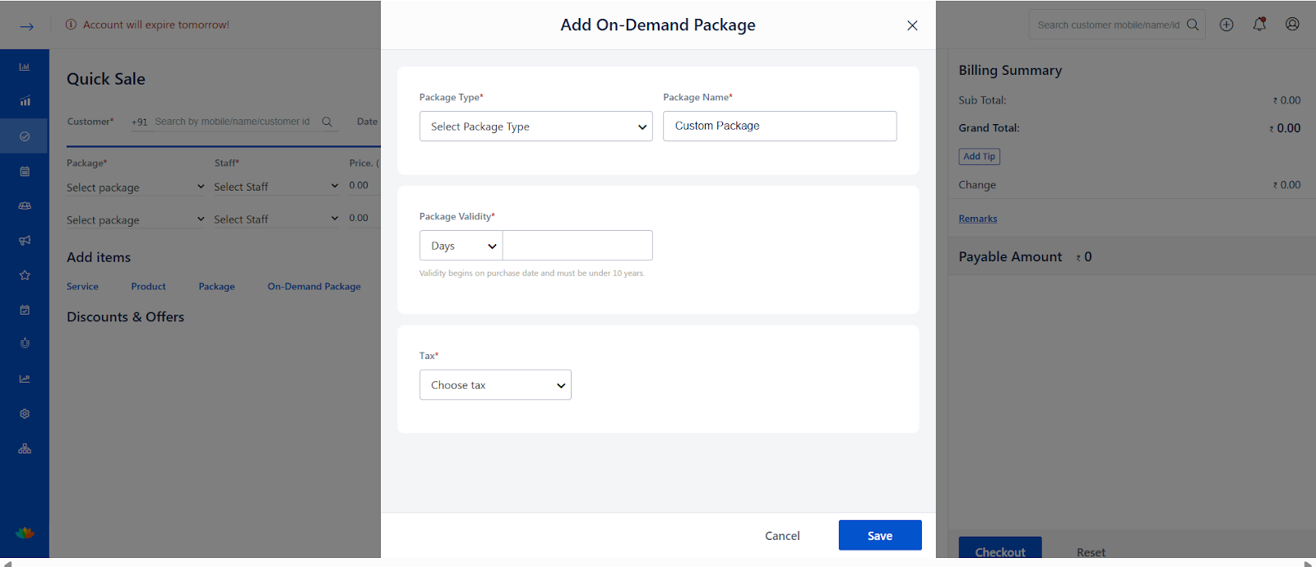Expand the sidebar with the arrow icon

[x=26, y=26]
